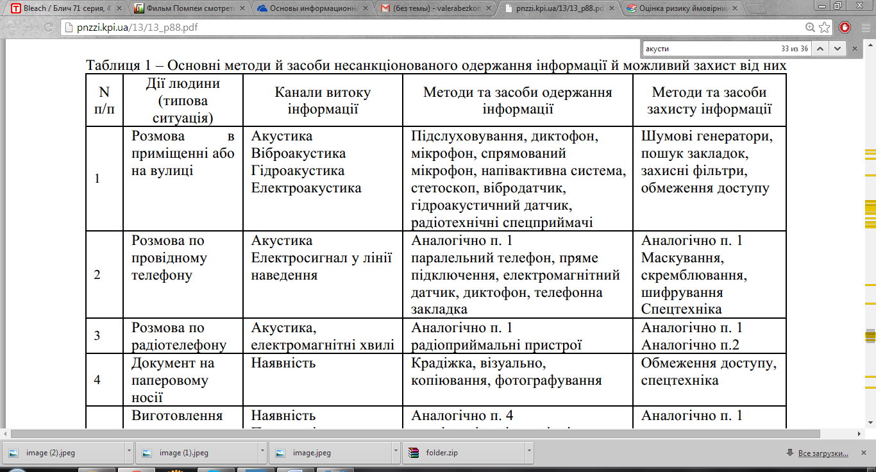The image size is (876, 472).
Task: Click the text 'Аналогічно п.2' in row 3
Action: click(690, 345)
